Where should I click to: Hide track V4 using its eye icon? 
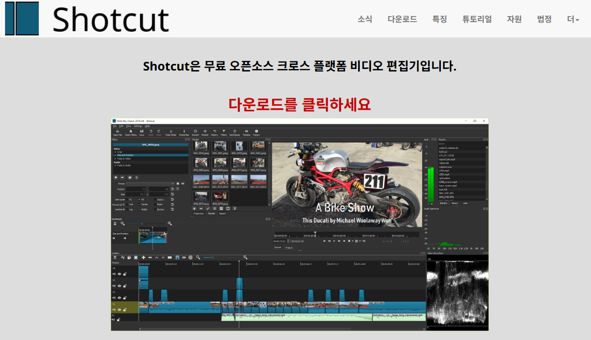(x=119, y=274)
